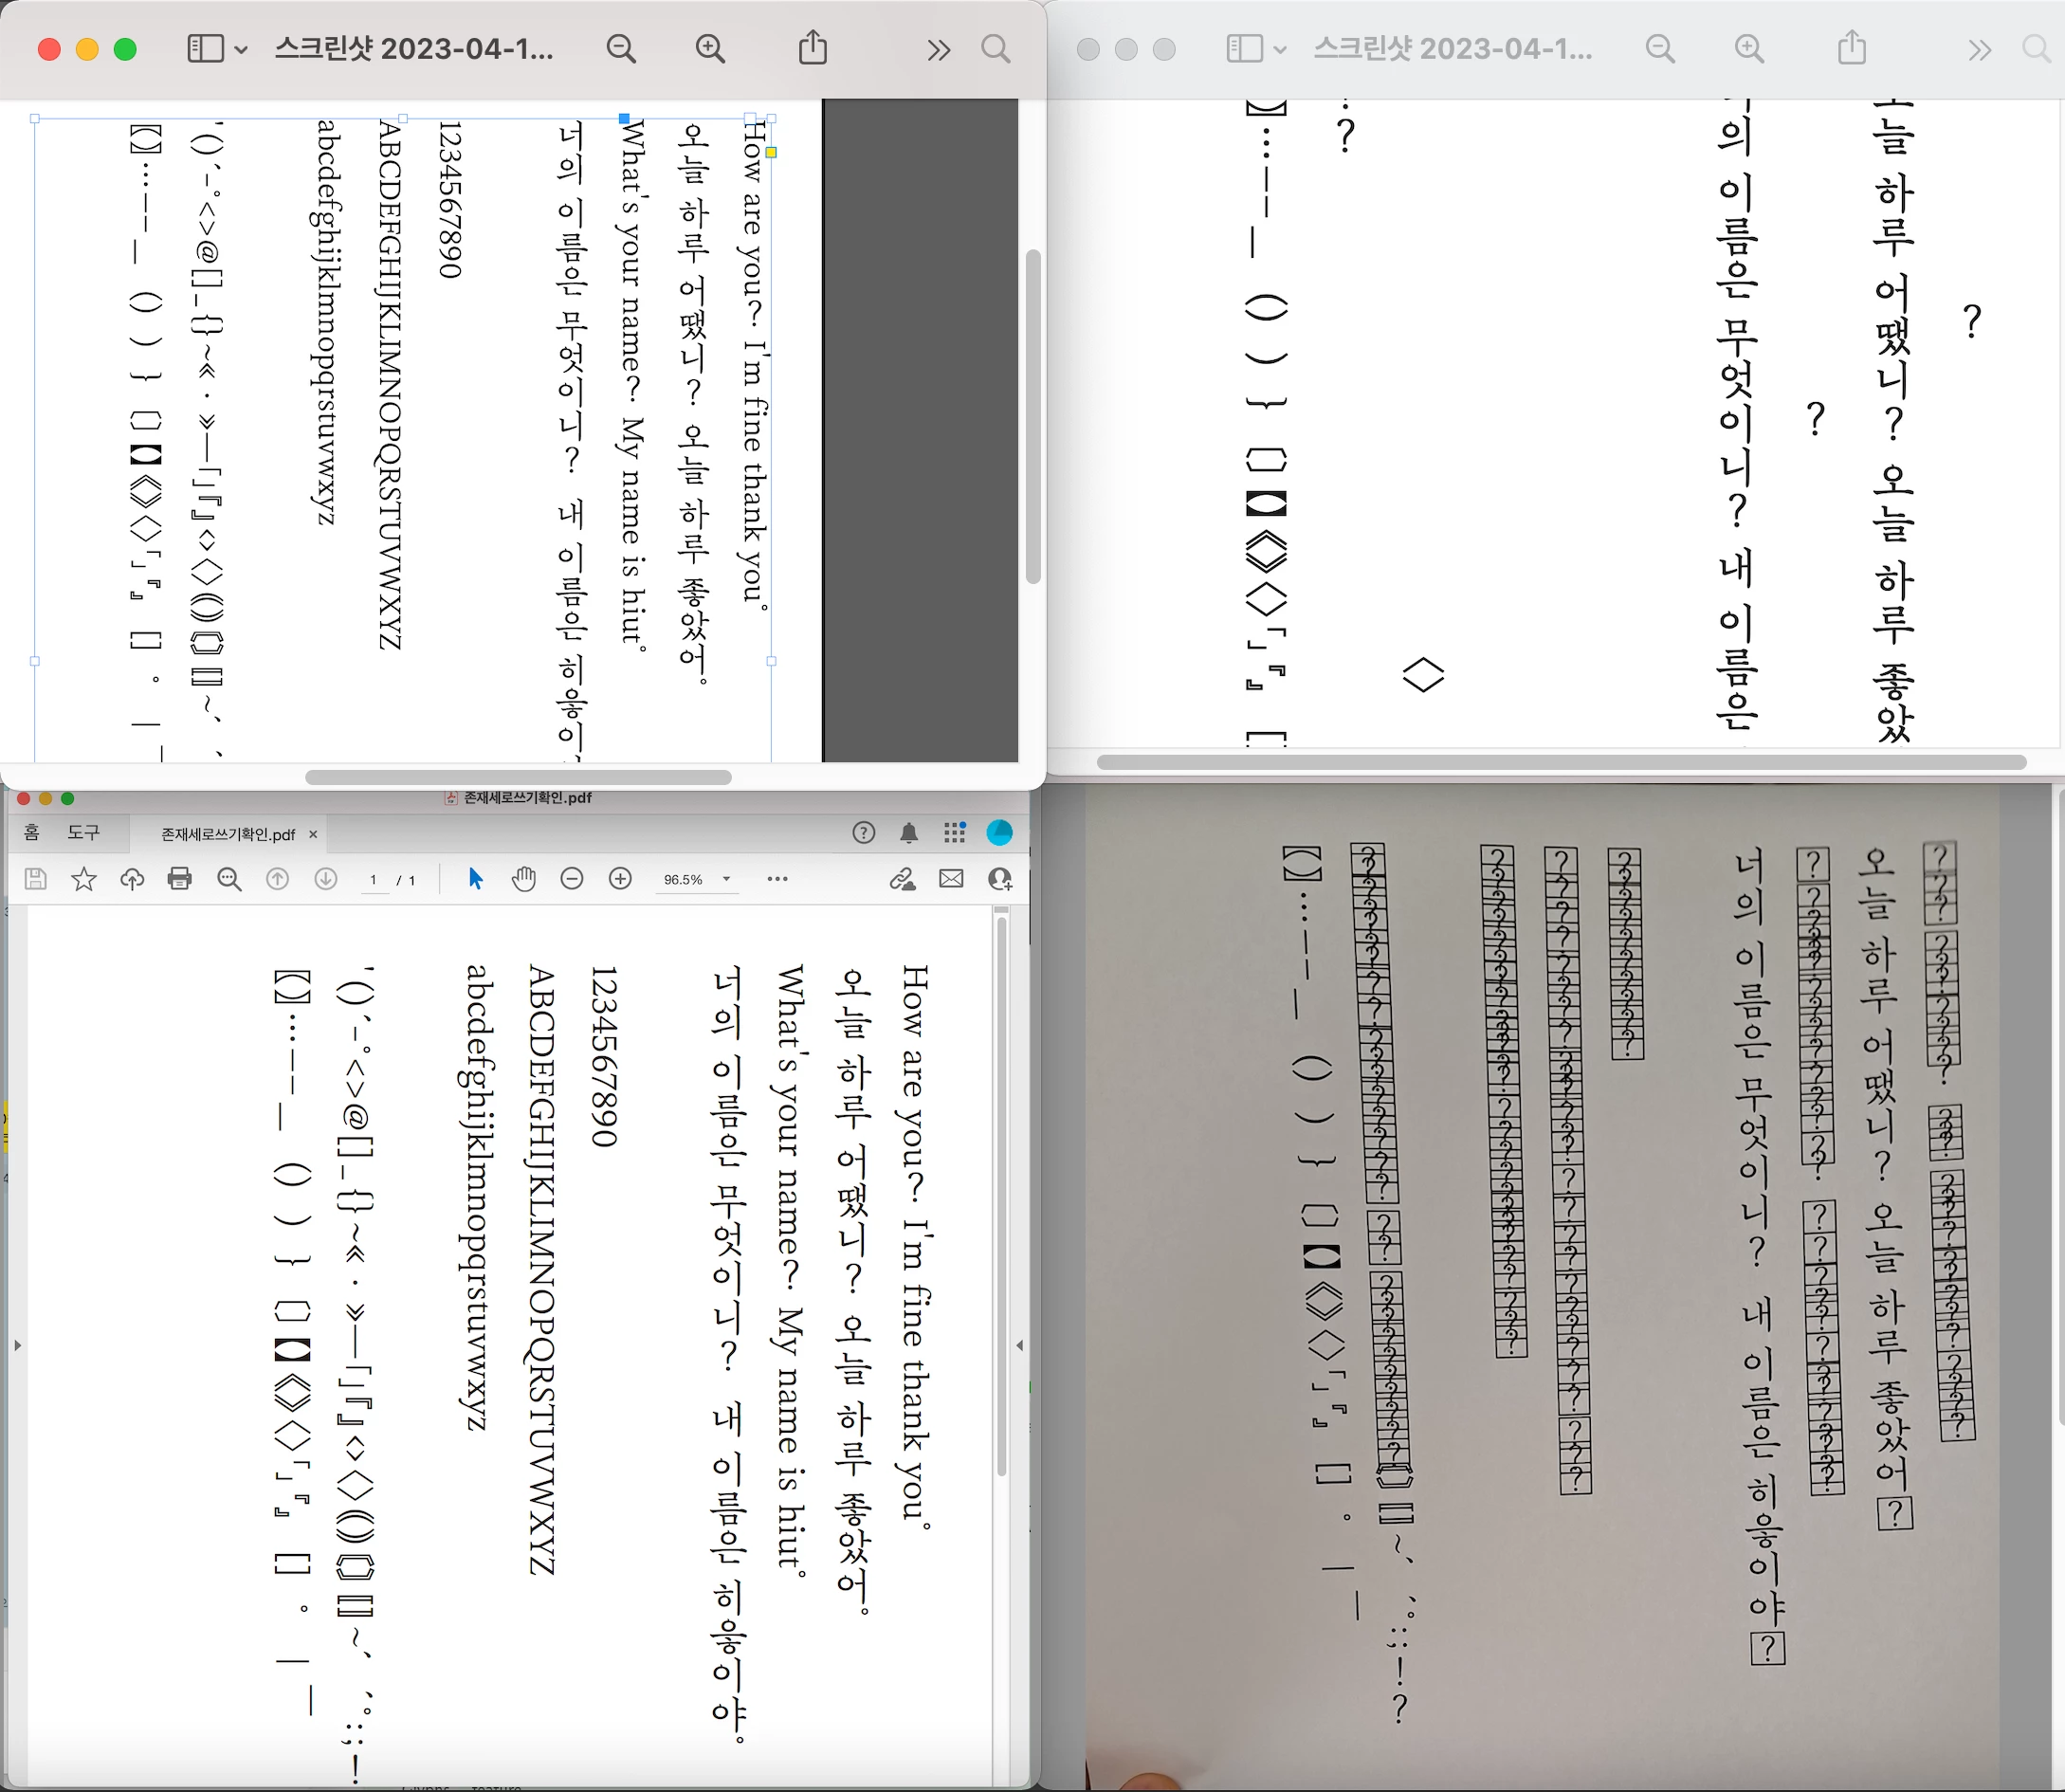
Task: Open find text magnifier in Acrobat
Action: 229,879
